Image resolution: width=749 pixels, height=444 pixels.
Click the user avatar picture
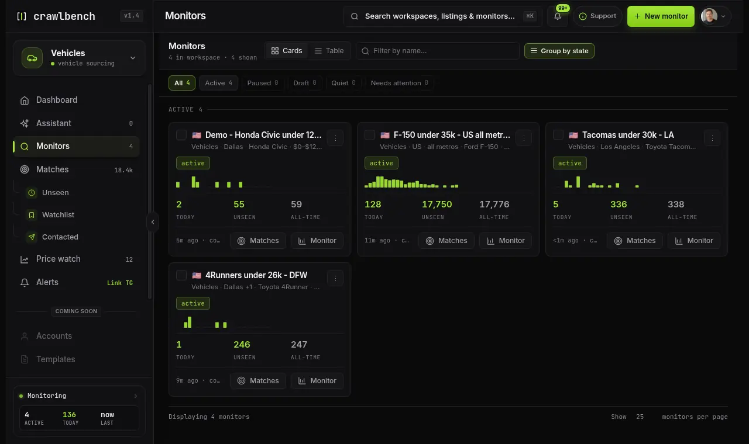pyautogui.click(x=709, y=16)
